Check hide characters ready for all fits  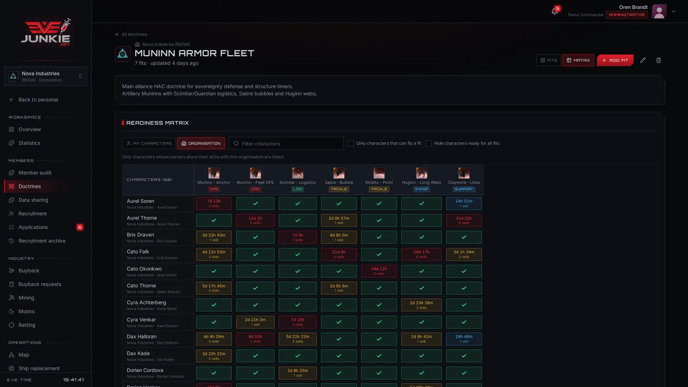click(x=429, y=143)
